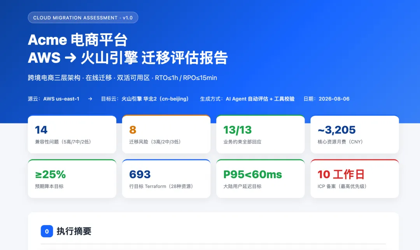Click the 执行摘要 section heading
The image size is (420, 250).
point(74,231)
